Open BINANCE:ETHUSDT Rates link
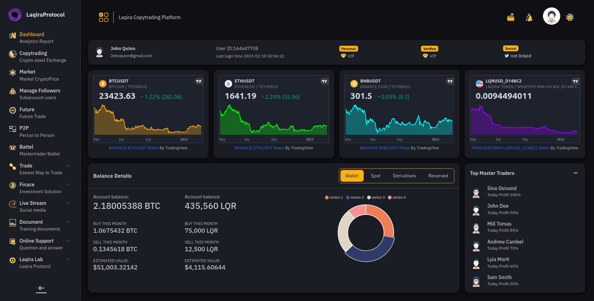The height and width of the screenshot is (301, 594). (259, 148)
